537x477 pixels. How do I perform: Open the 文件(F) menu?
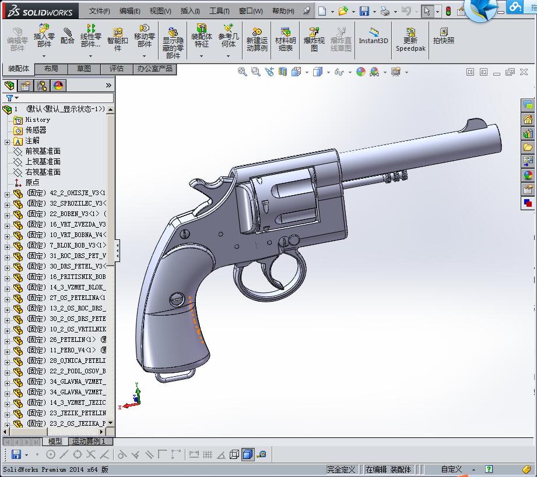tap(99, 11)
